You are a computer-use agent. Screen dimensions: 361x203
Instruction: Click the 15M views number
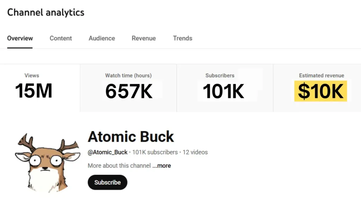tap(33, 91)
